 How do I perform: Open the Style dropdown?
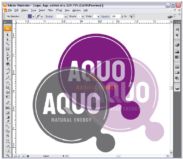[98, 17]
